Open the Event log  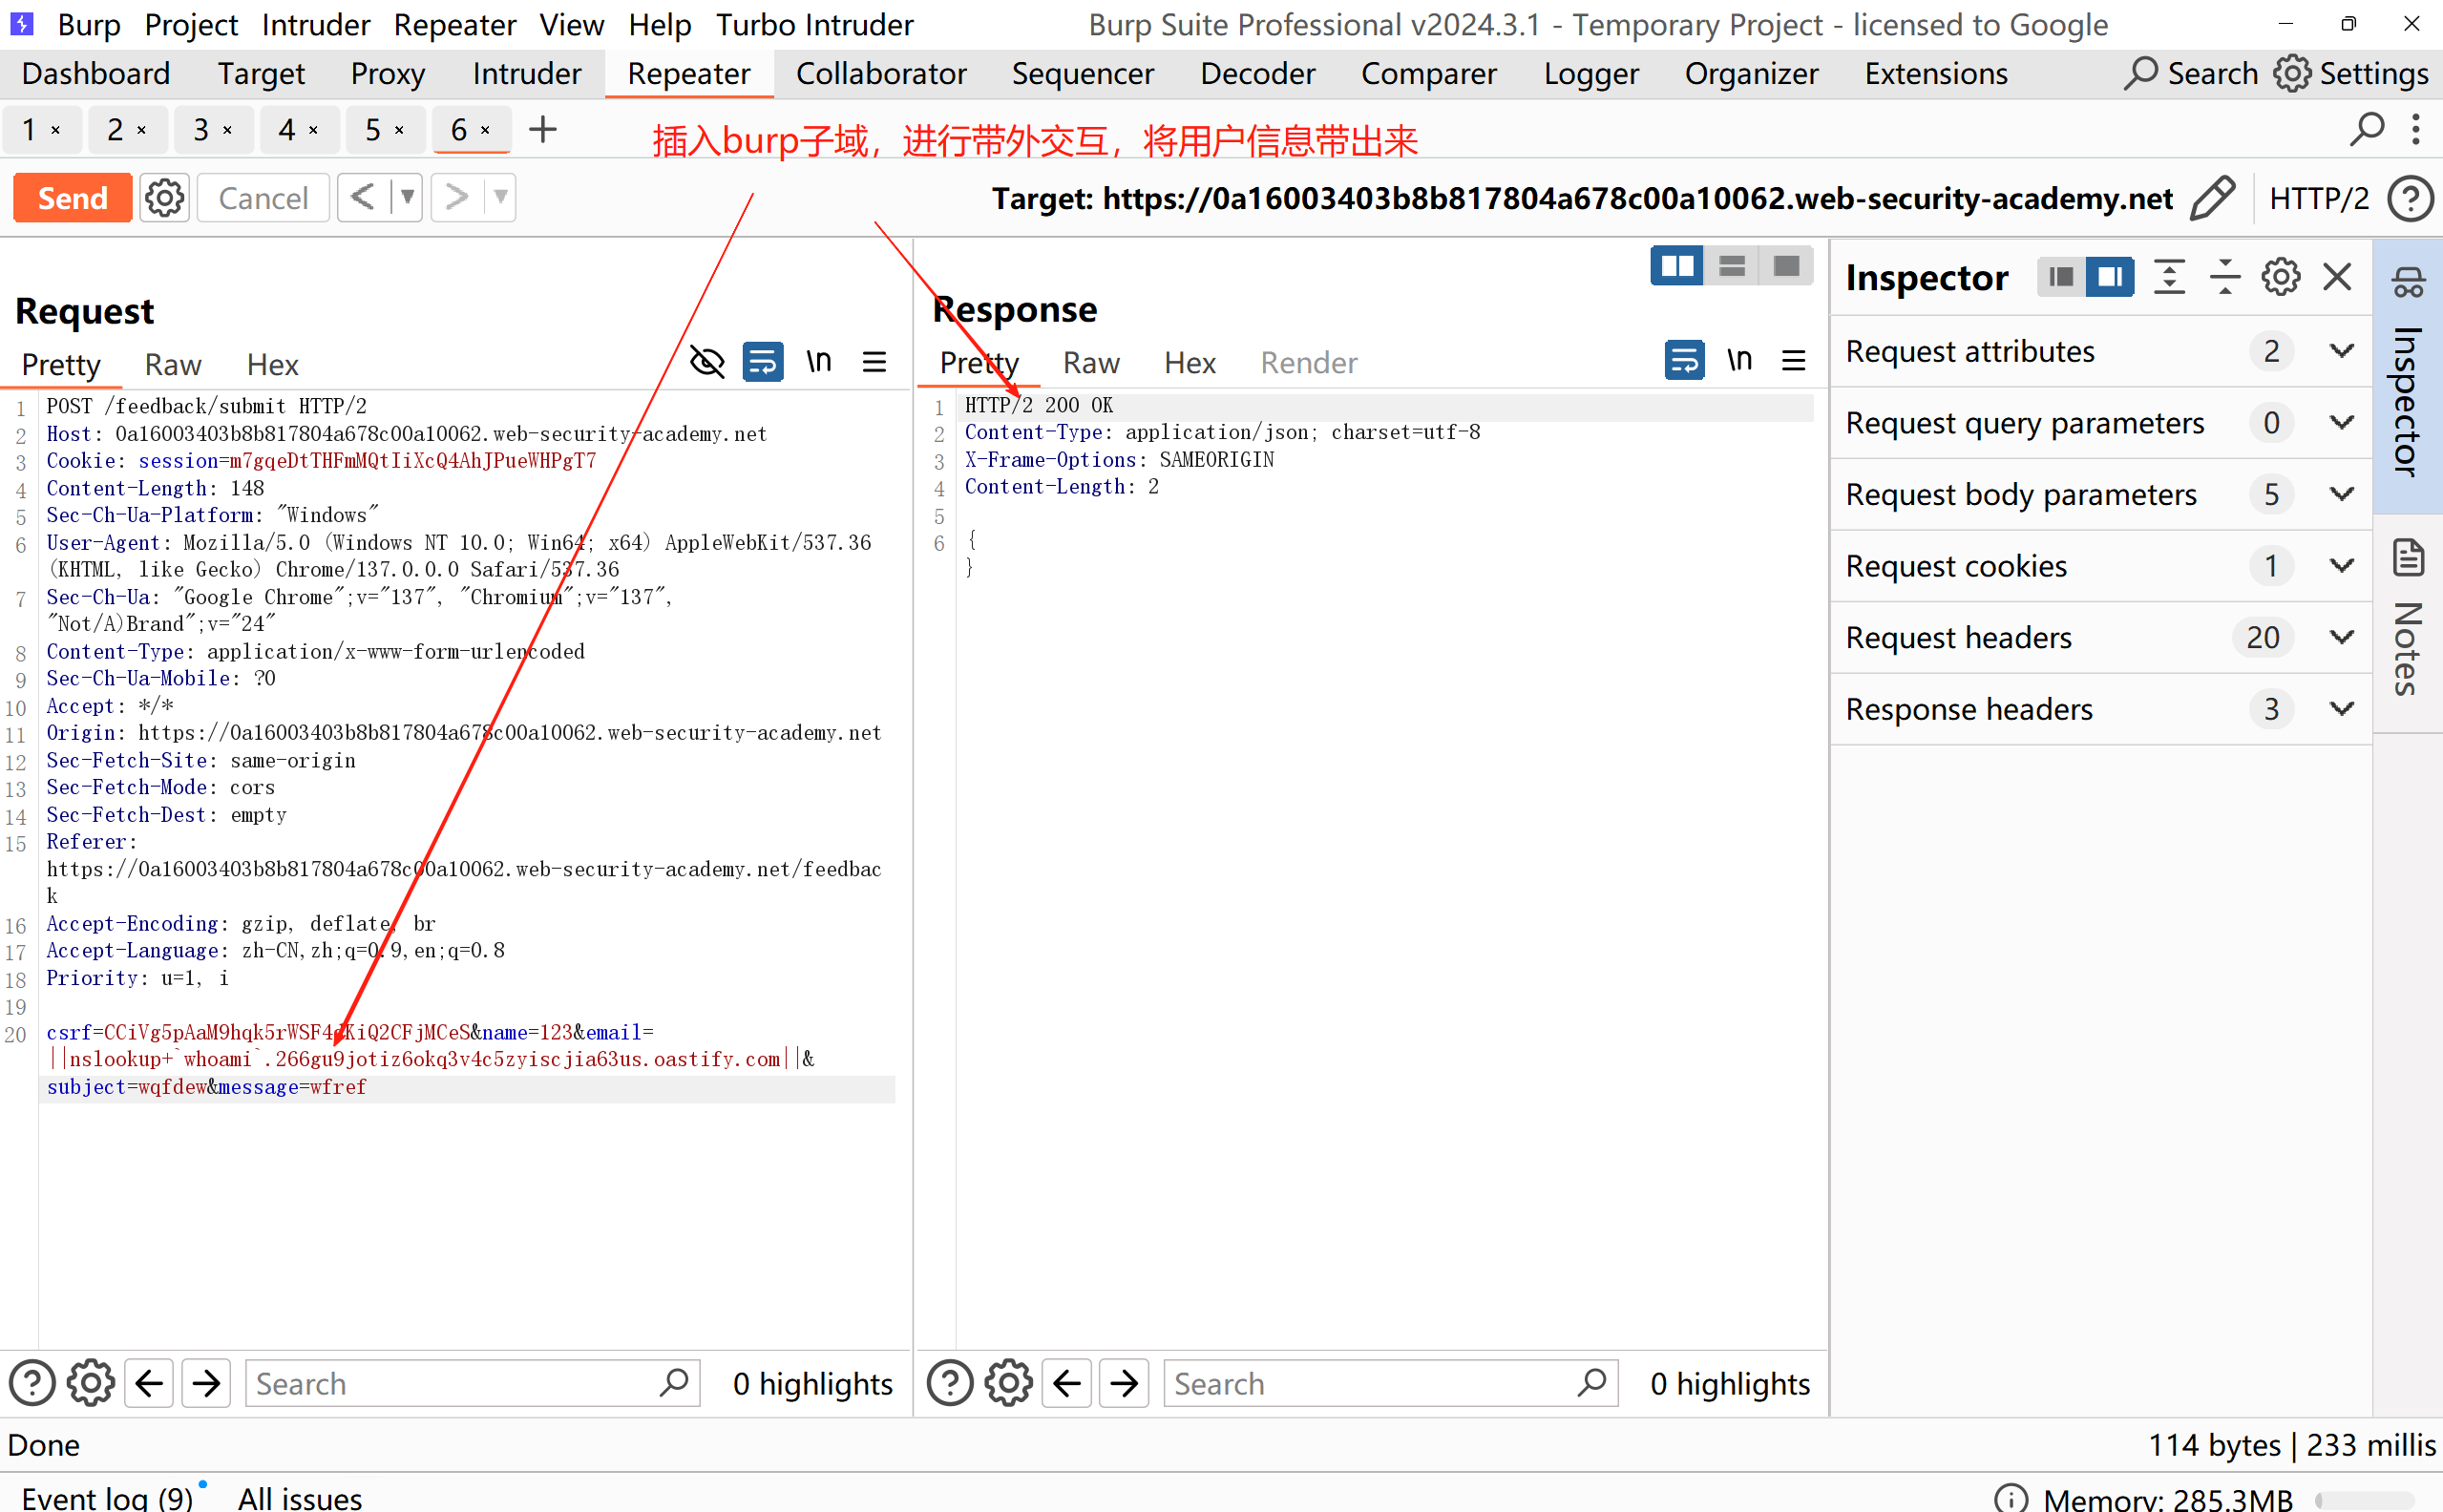click(106, 1497)
